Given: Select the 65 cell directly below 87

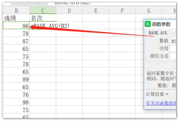Looking at the screenshot, I should click(16, 48).
